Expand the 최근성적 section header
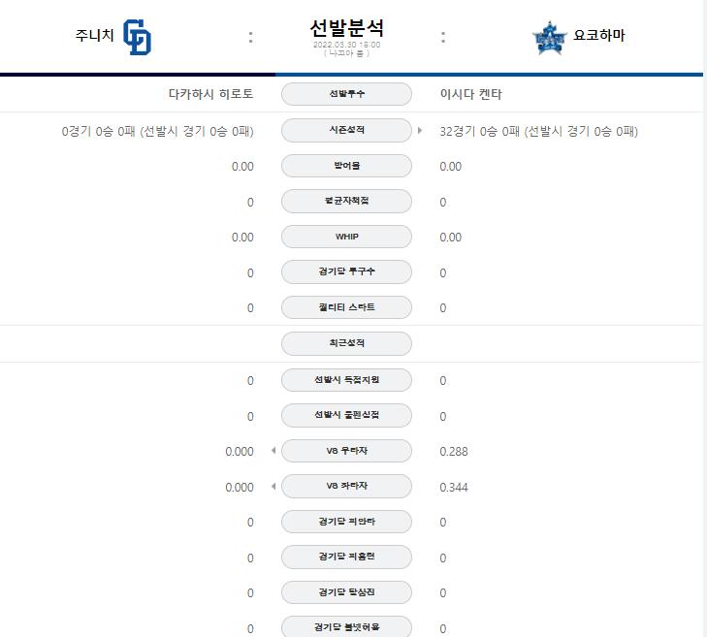707x637 pixels. click(346, 343)
